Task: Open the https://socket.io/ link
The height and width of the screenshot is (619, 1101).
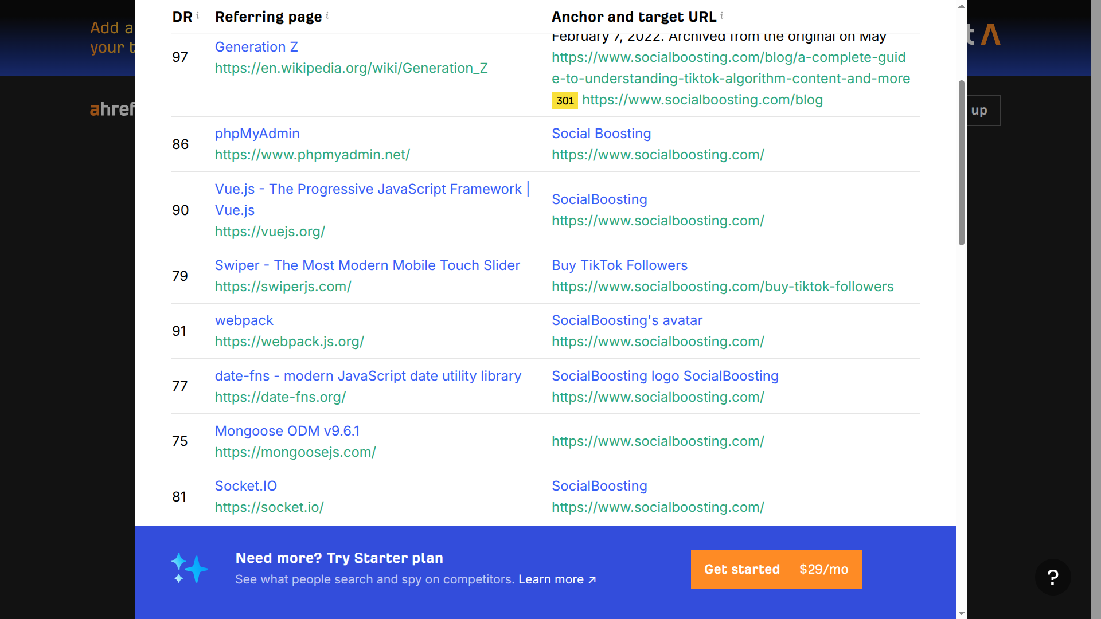Action: [270, 507]
